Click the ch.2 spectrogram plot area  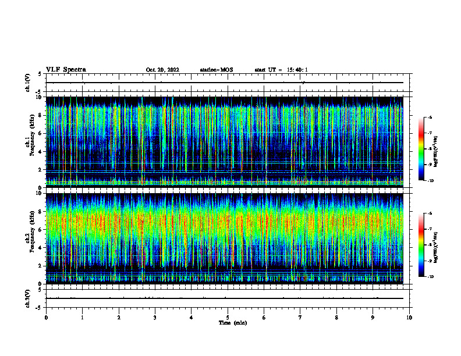click(x=224, y=238)
